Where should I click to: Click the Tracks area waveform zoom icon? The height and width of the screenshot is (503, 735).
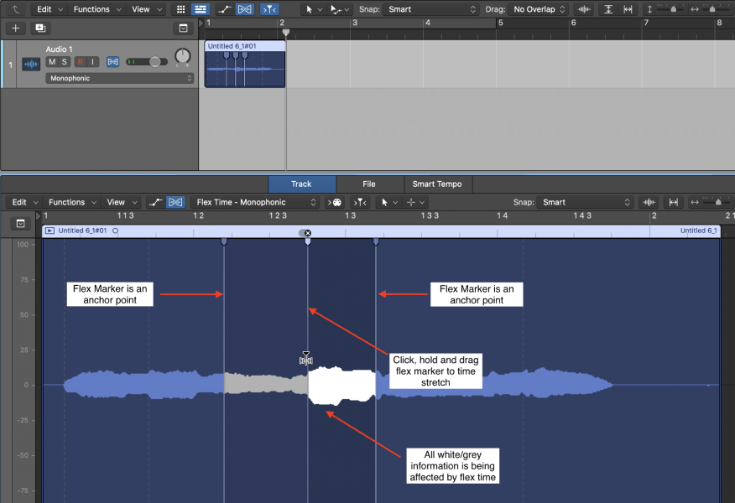pyautogui.click(x=584, y=9)
